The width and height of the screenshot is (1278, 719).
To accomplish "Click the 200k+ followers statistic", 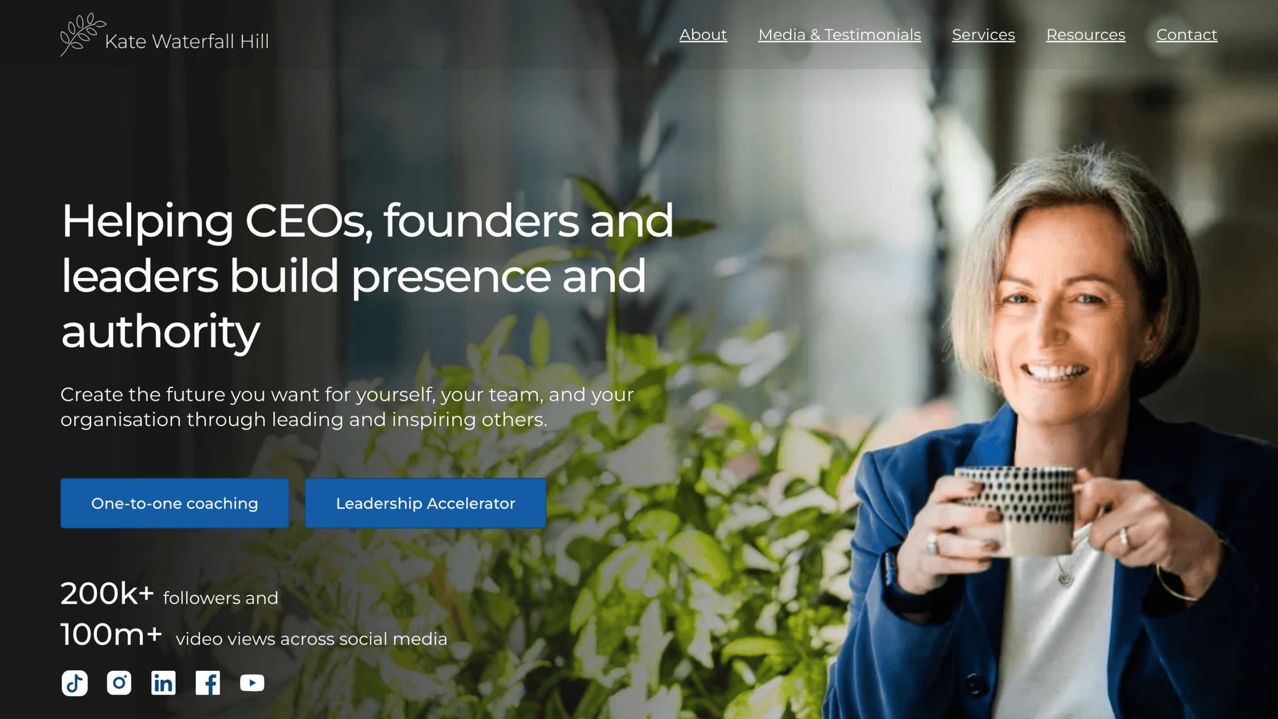I will pos(169,594).
